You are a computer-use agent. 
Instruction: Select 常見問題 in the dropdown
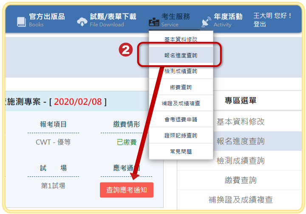coord(181,151)
